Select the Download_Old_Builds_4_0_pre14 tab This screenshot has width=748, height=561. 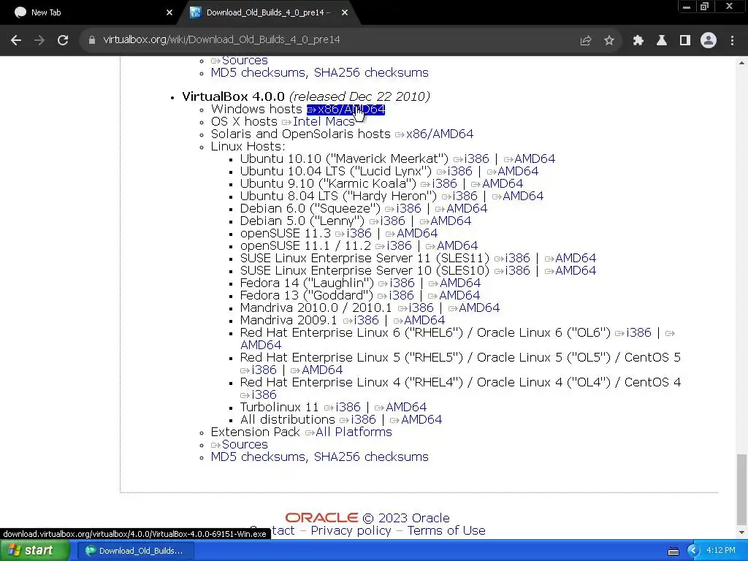tap(268, 12)
